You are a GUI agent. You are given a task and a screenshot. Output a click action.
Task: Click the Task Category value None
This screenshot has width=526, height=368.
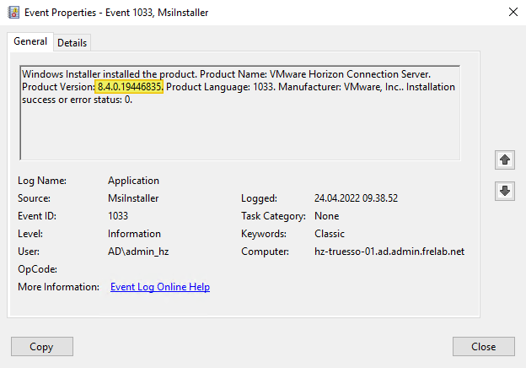(326, 216)
